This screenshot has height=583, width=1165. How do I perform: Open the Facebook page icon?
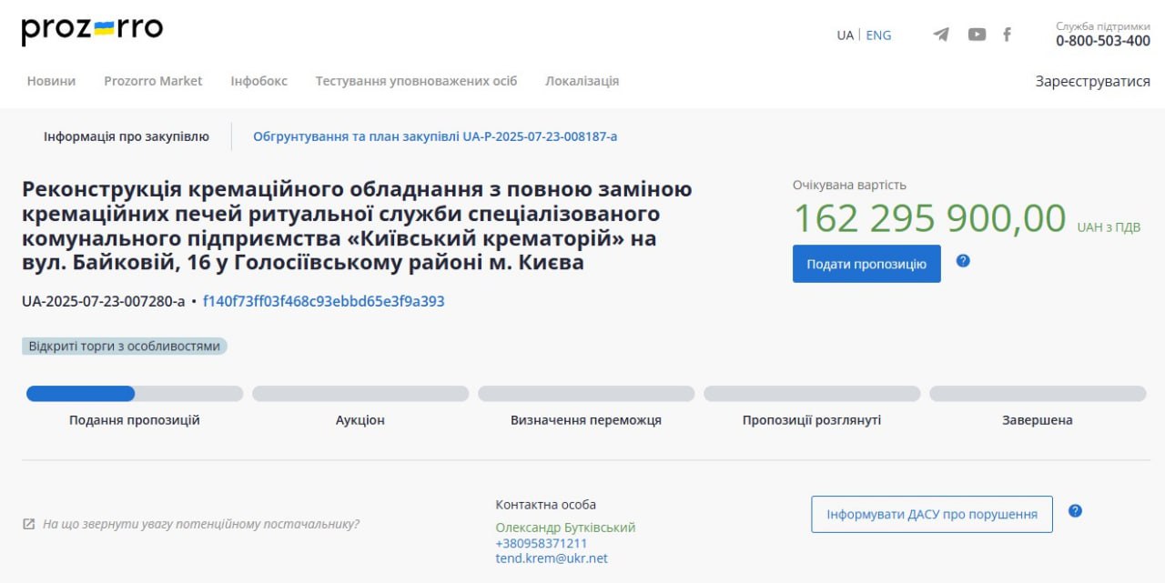pyautogui.click(x=1007, y=35)
